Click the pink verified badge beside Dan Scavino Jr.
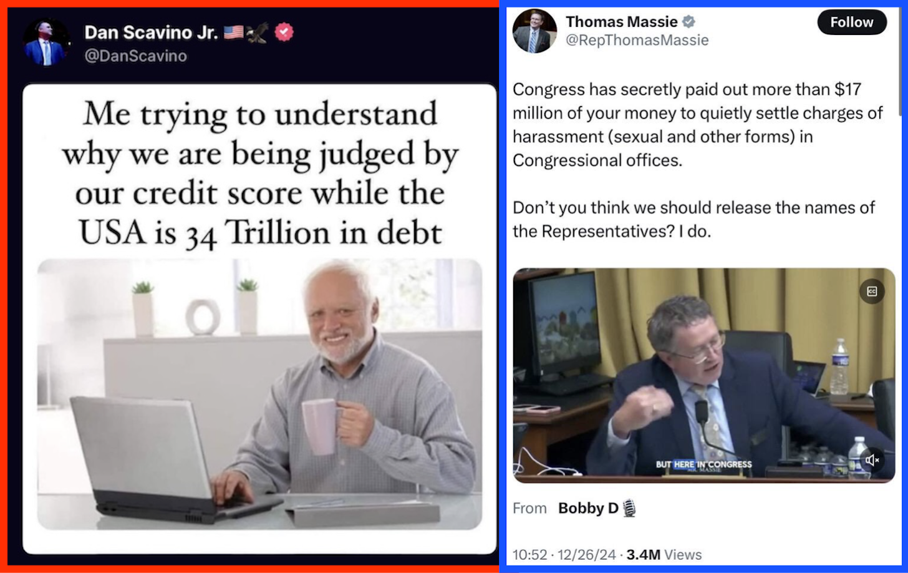 tap(284, 32)
